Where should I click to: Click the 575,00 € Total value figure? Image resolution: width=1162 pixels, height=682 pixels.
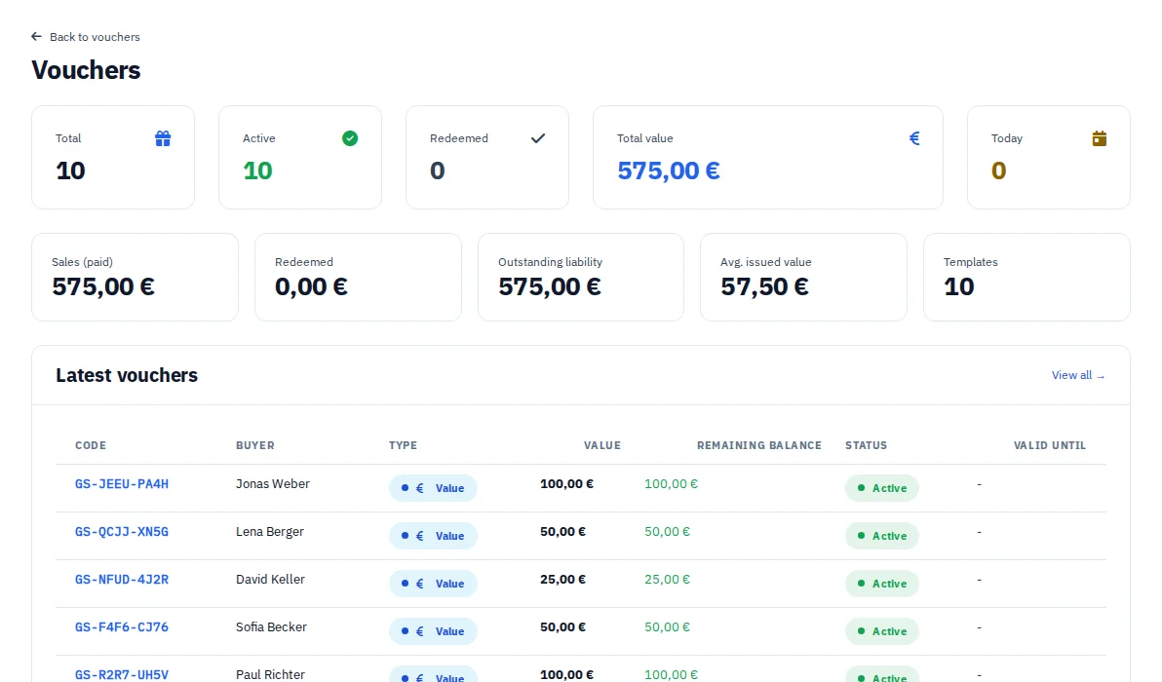coord(669,170)
